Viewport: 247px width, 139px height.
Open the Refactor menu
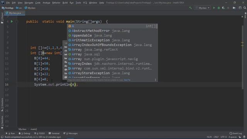(56, 3)
